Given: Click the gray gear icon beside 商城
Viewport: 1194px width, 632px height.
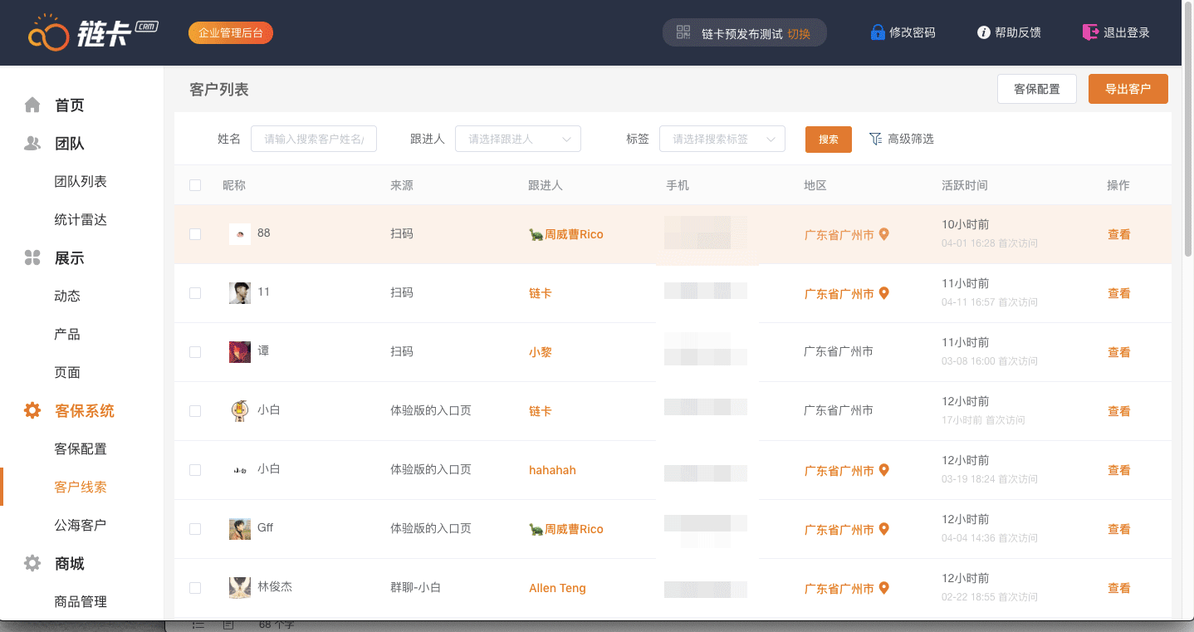Looking at the screenshot, I should (x=32, y=563).
